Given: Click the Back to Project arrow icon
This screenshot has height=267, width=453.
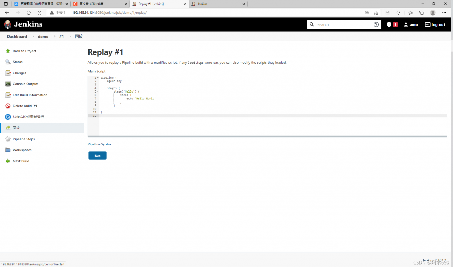Looking at the screenshot, I should coord(8,51).
